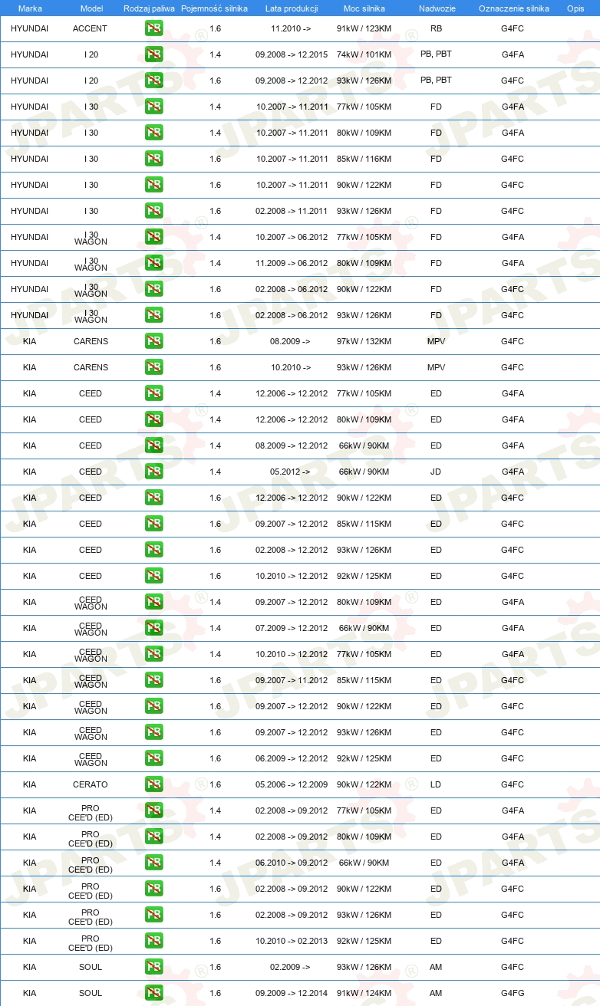This screenshot has width=600, height=1006.
Task: Click the 97kW / 132KM power cell
Action: [x=364, y=341]
